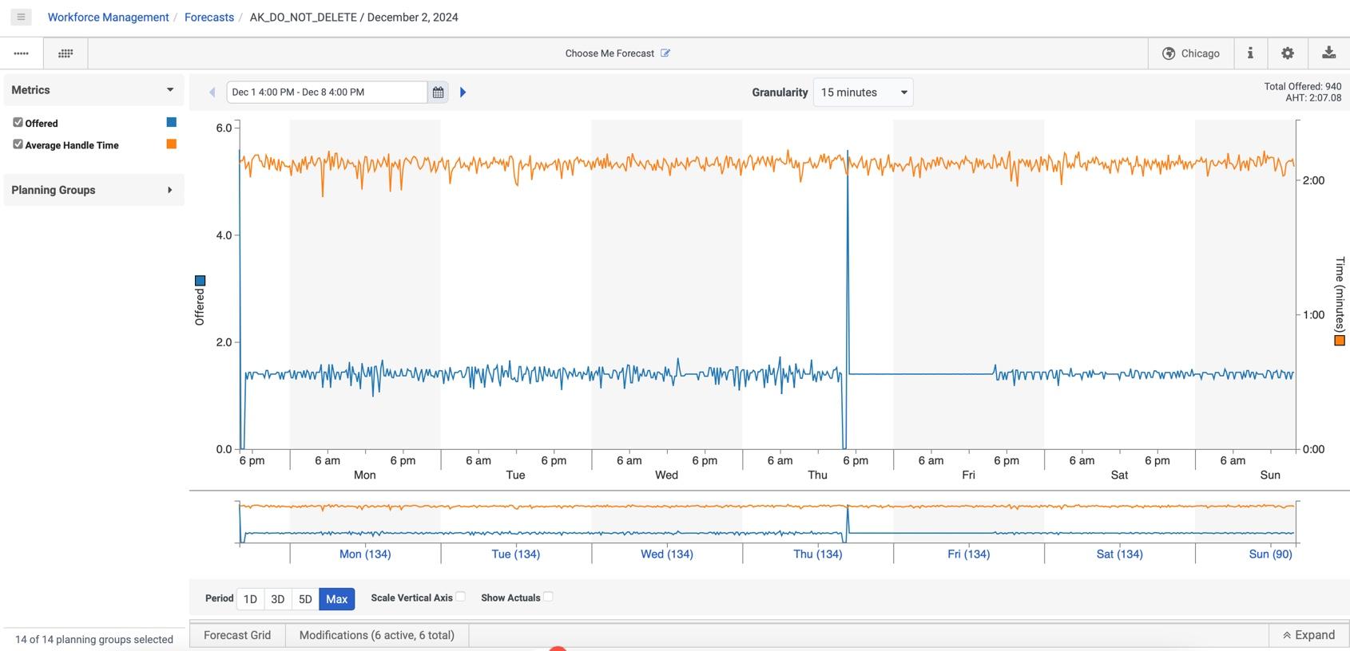Uncheck the Average Handle Time checkbox
This screenshot has width=1350, height=651.
click(18, 144)
